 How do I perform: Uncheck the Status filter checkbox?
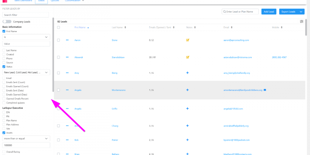[4, 67]
